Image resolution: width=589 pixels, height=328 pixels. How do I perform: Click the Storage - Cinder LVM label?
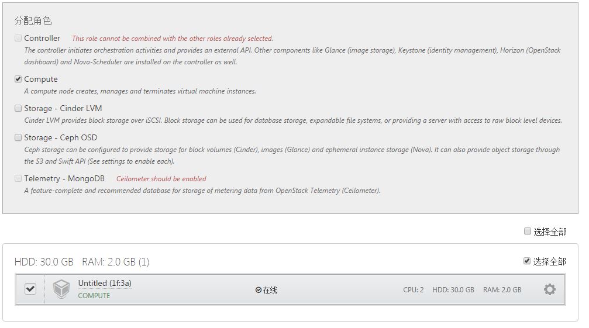(63, 108)
